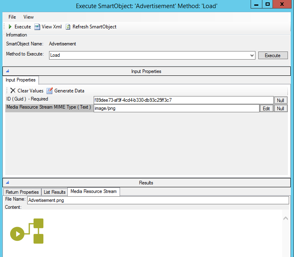Click the content scrollbar up arrow
The height and width of the screenshot is (257, 294).
[285, 218]
